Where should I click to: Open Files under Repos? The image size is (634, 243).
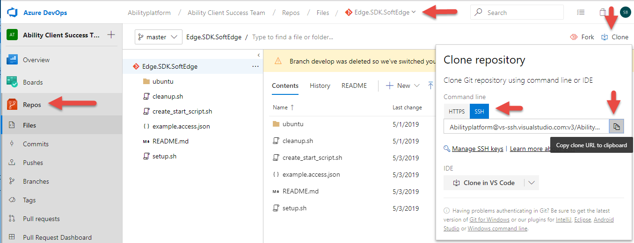pos(29,125)
